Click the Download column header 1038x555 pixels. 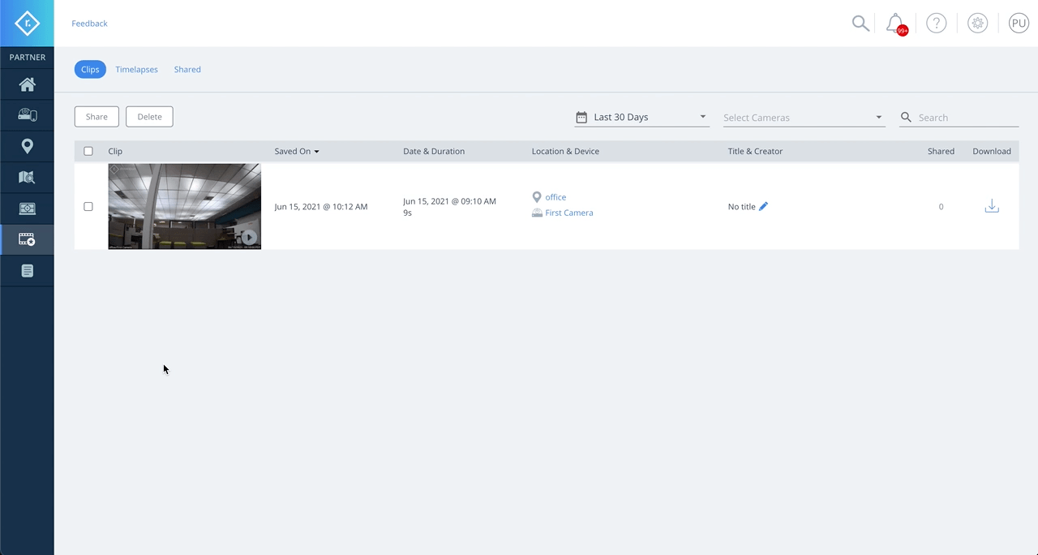tap(992, 151)
